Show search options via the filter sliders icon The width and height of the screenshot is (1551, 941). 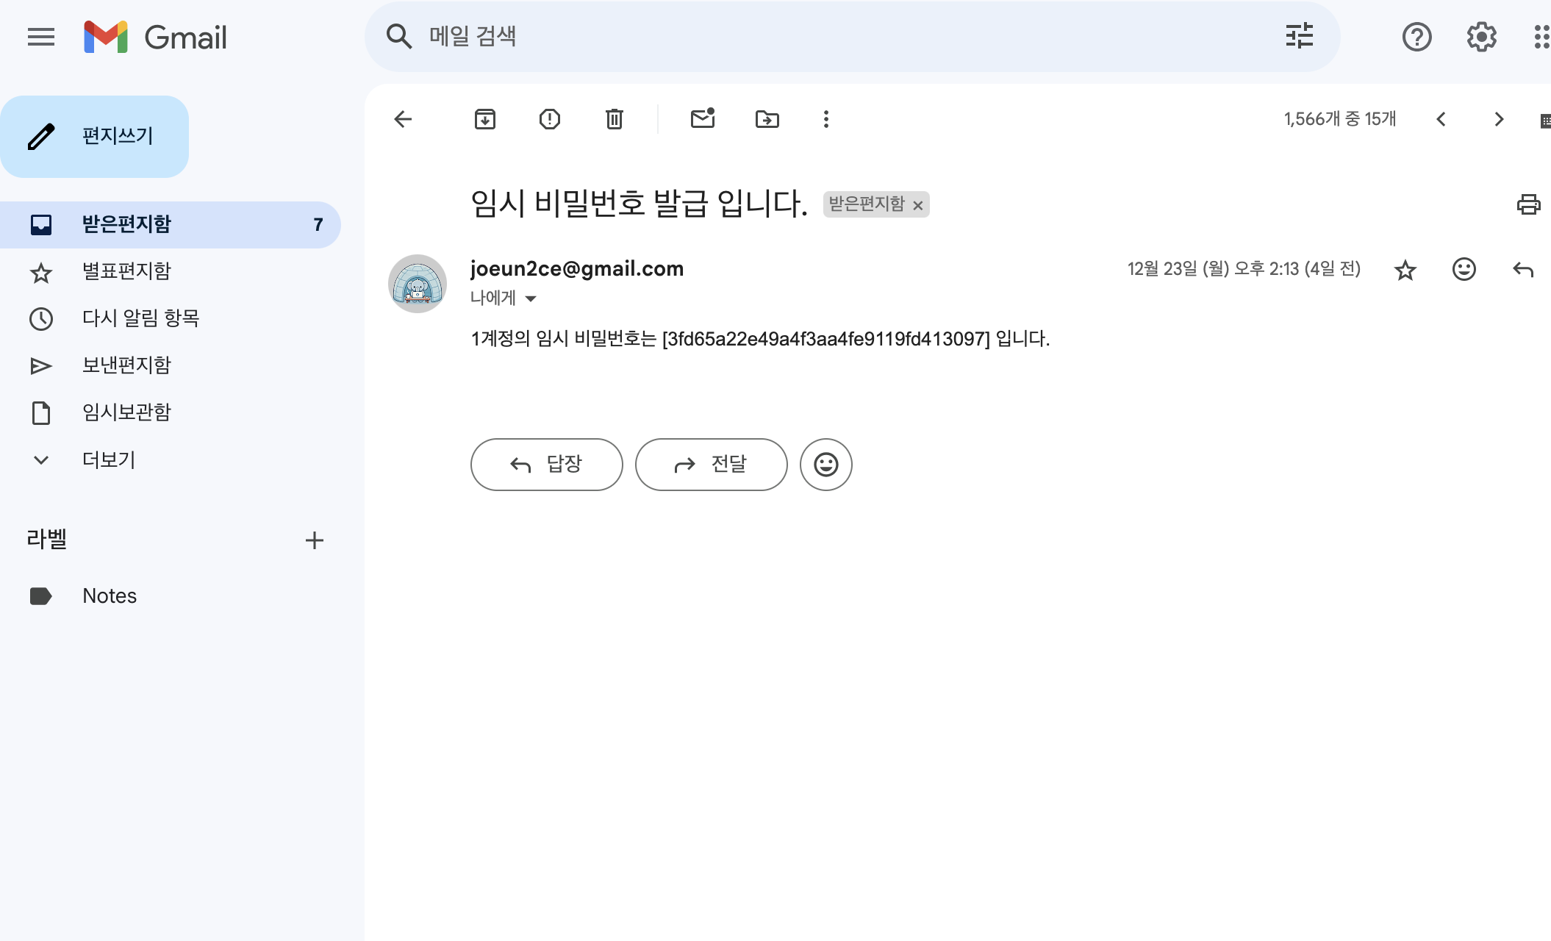click(x=1300, y=36)
